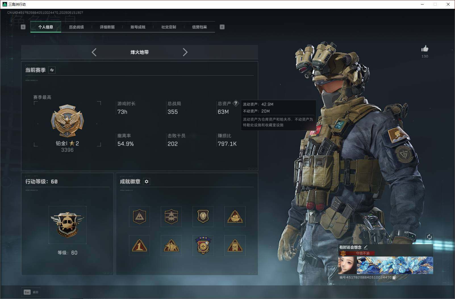Click the 三角洲行动 window title icon

(x=5, y=4)
